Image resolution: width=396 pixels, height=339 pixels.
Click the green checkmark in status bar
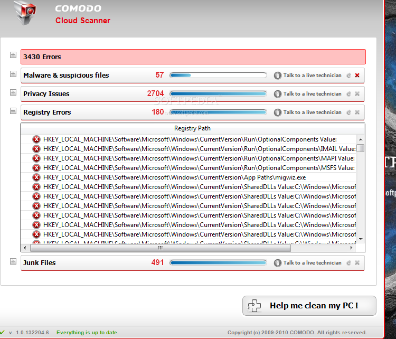pos(2,332)
